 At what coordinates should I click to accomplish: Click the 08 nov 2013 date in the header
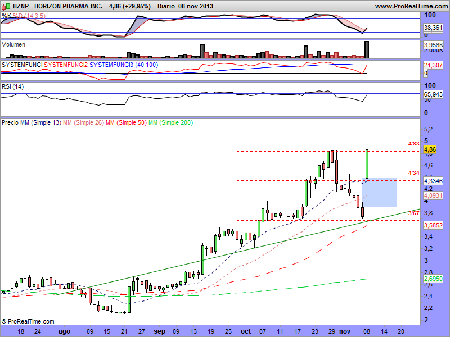pos(195,6)
